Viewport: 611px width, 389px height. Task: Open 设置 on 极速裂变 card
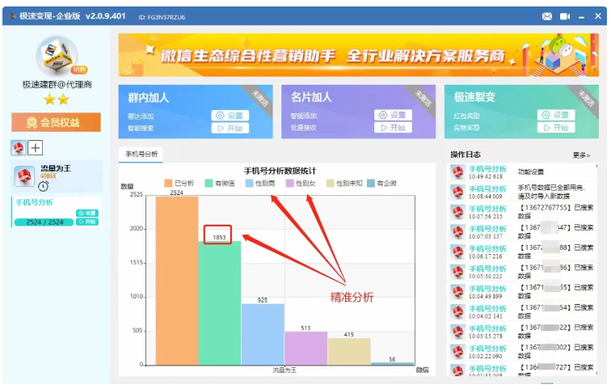(x=556, y=115)
